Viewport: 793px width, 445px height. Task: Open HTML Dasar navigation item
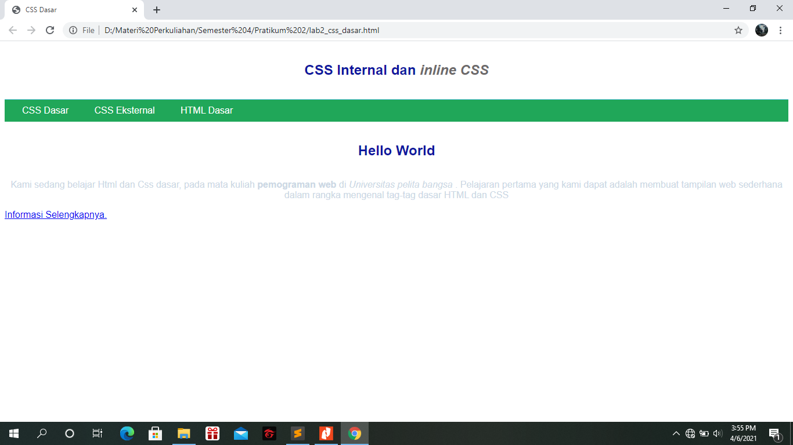[x=207, y=110]
